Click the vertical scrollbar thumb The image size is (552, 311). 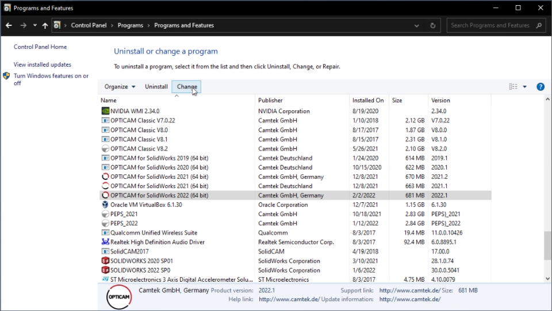pyautogui.click(x=547, y=245)
